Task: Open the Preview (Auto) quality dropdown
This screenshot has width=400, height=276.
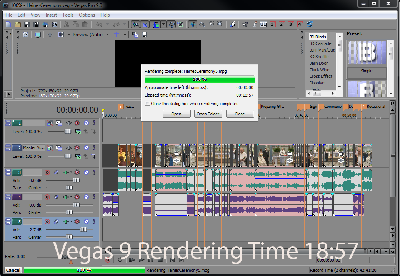Action: click(107, 35)
